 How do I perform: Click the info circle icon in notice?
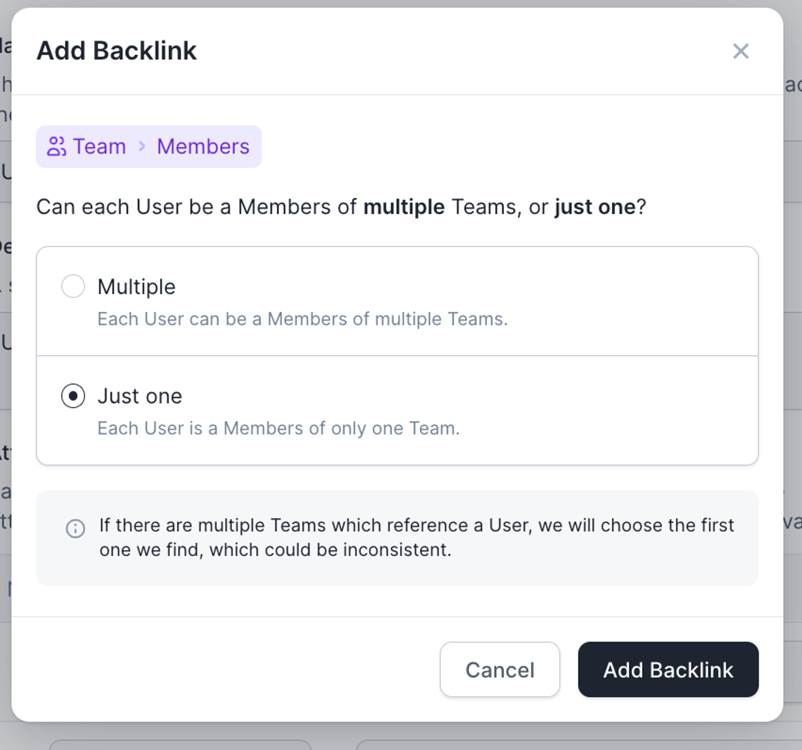click(75, 529)
